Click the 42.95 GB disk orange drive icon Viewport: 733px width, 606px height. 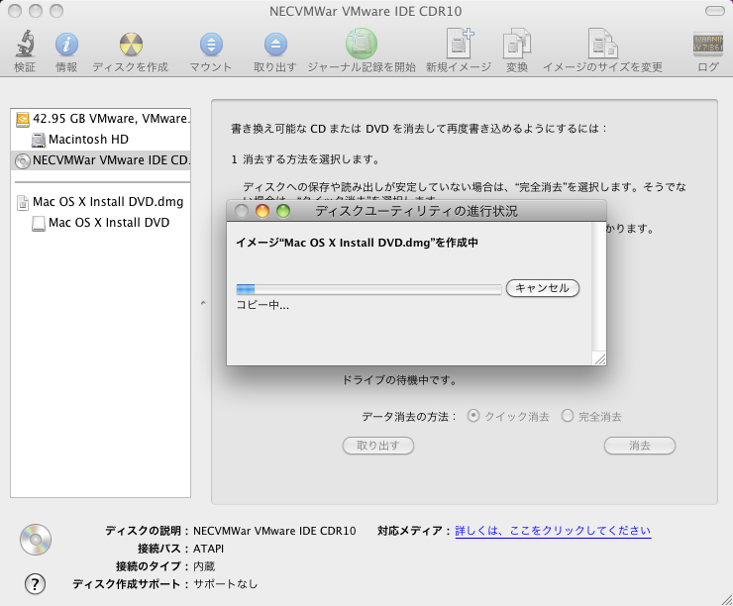(23, 119)
